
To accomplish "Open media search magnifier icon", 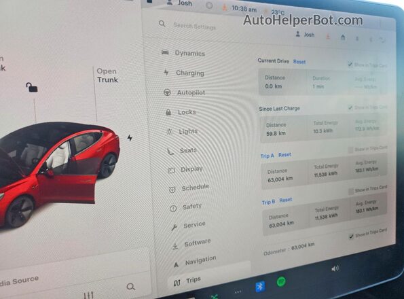I will point(131,287).
